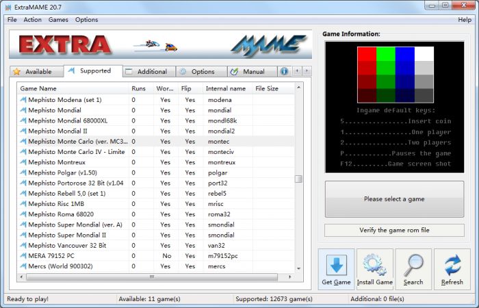Click the star icon on Available tab
The image size is (479, 308).
(16, 71)
